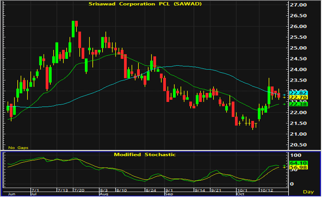Click the 20.50 price axis label
Image resolution: width=322 pixels, height=197 pixels.
[x=298, y=145]
